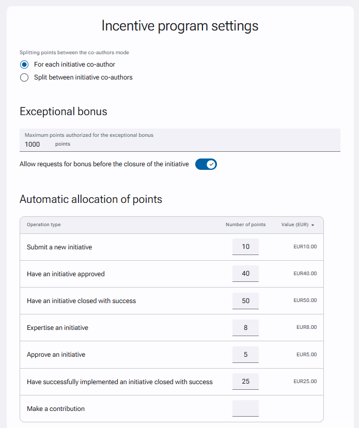The height and width of the screenshot is (428, 359).
Task: Click the Operation type column header
Action: [x=44, y=225]
